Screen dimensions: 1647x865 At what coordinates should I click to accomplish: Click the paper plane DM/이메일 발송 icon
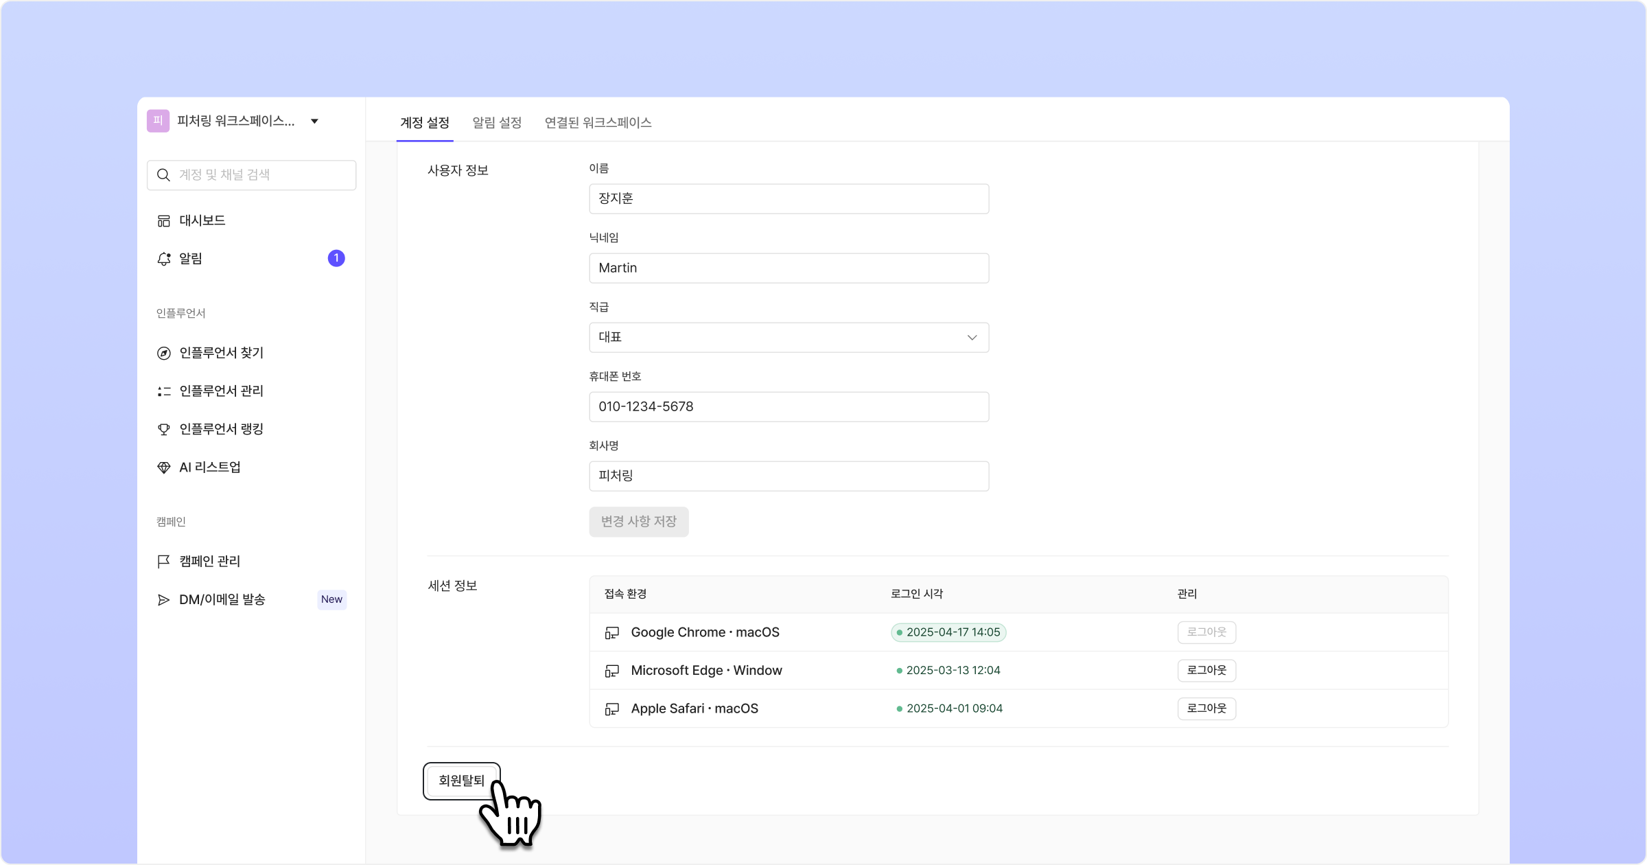pyautogui.click(x=163, y=600)
